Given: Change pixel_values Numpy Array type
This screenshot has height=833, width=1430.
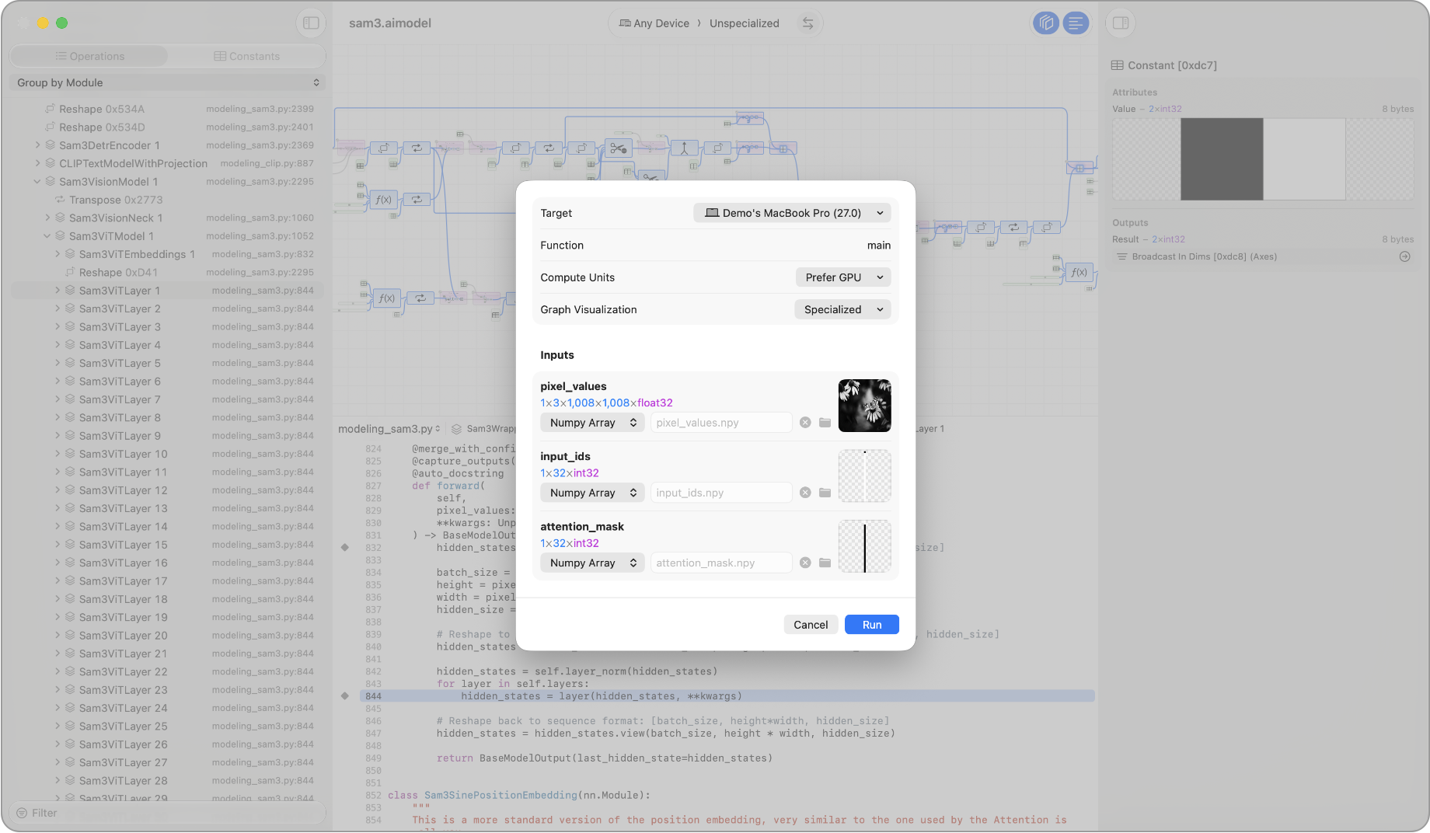Looking at the screenshot, I should pos(592,423).
